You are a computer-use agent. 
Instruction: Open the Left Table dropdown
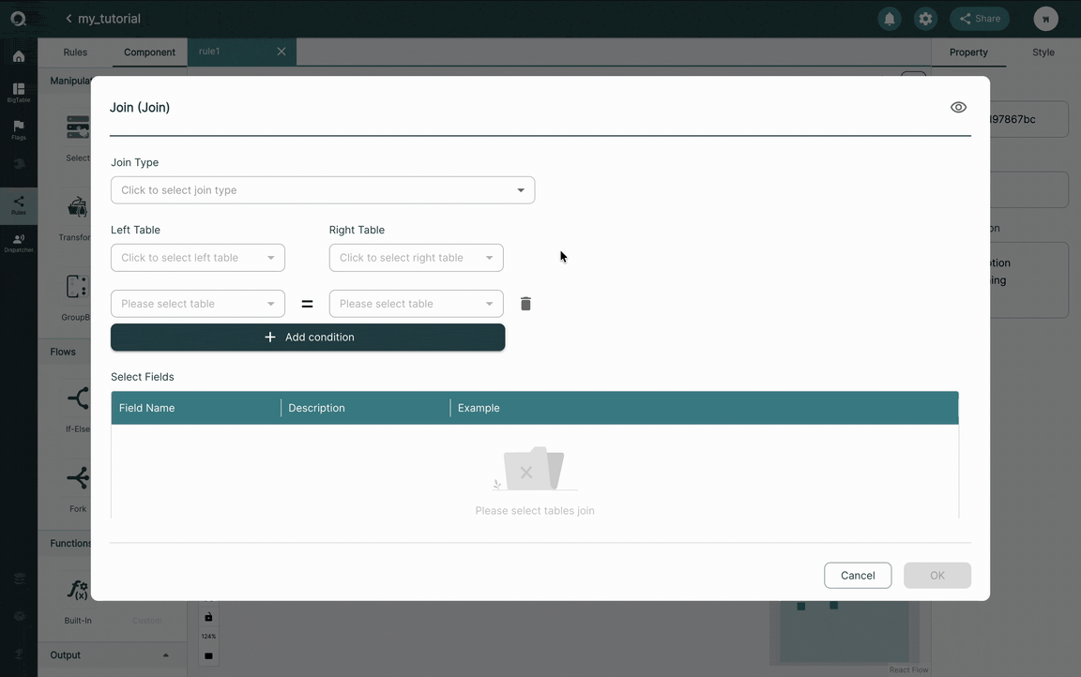coord(198,258)
